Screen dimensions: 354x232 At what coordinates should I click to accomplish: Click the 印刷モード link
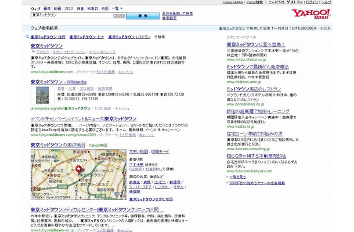coord(160,151)
